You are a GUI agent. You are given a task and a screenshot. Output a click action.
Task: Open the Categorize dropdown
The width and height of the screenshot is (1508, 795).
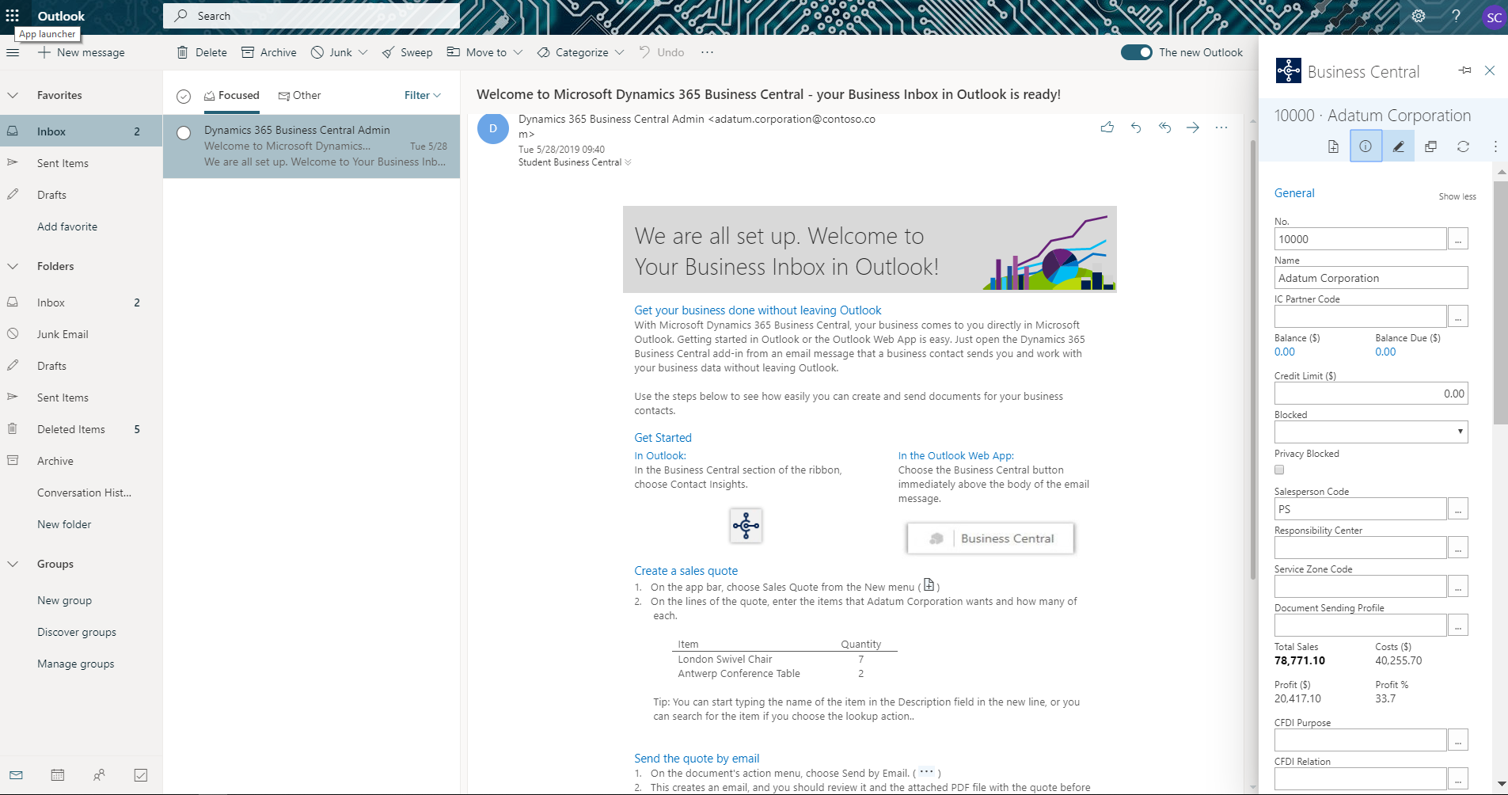click(x=580, y=52)
